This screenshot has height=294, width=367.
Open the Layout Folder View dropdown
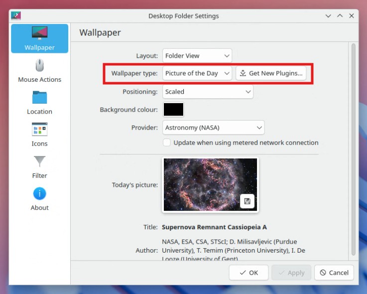[197, 56]
